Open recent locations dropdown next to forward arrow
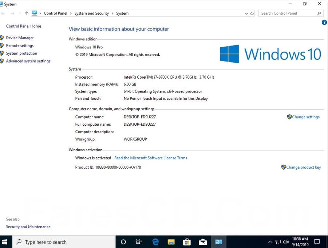 click(x=20, y=13)
